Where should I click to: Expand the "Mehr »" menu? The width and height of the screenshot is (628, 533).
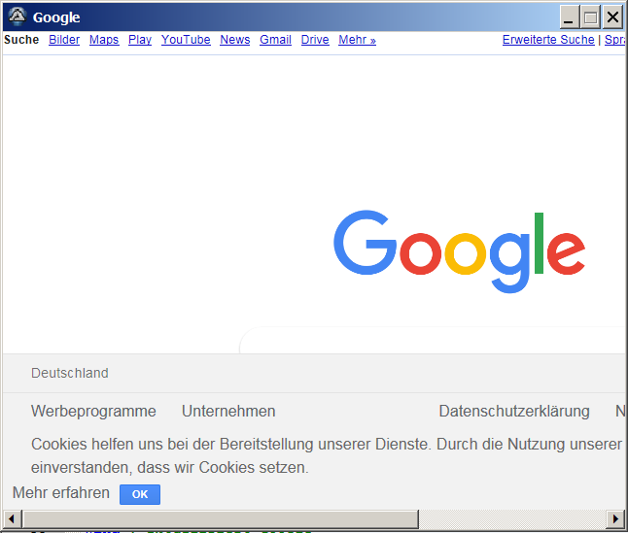[357, 40]
